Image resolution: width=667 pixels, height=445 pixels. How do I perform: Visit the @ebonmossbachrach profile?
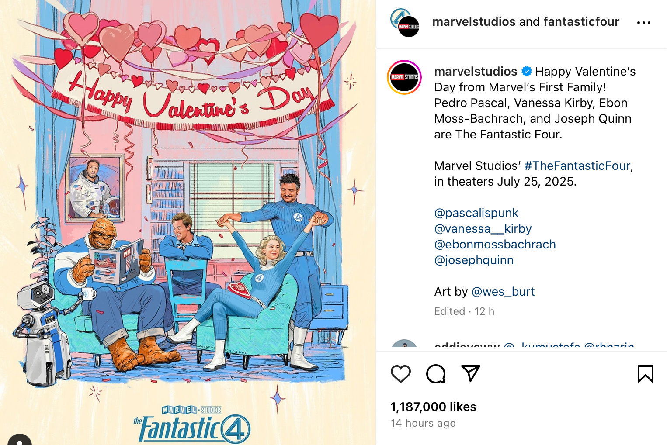(x=495, y=245)
